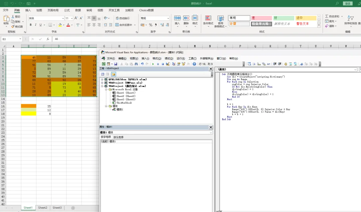Toggle Top Align button in Excel ribbon

coord(89,18)
